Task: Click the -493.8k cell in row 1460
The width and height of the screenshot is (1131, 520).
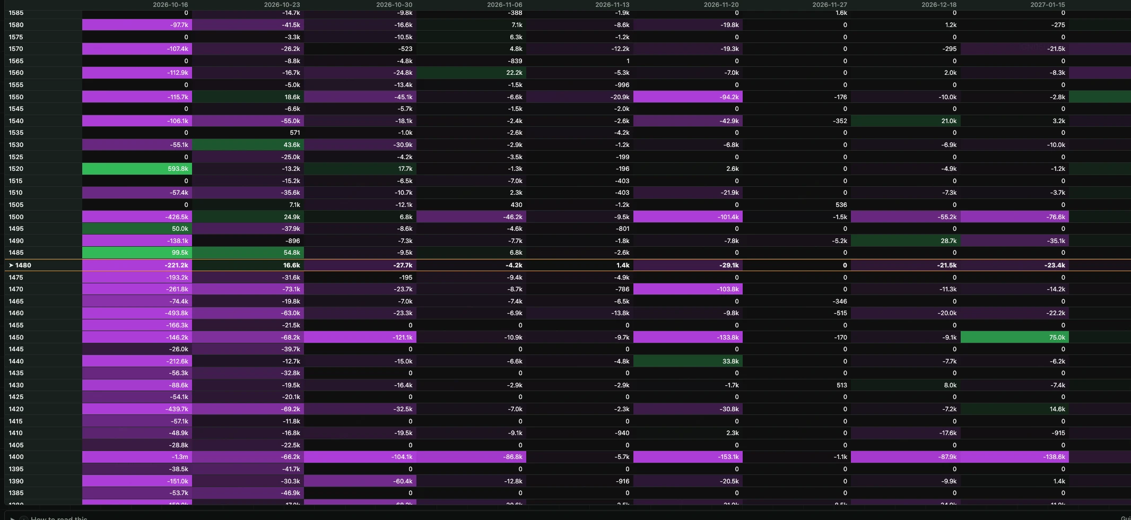Action: pos(137,313)
